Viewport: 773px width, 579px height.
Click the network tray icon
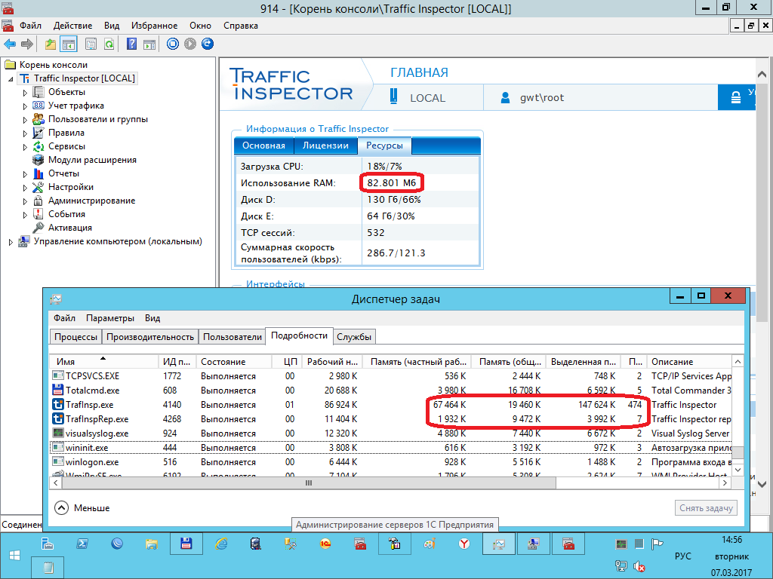[x=621, y=566]
